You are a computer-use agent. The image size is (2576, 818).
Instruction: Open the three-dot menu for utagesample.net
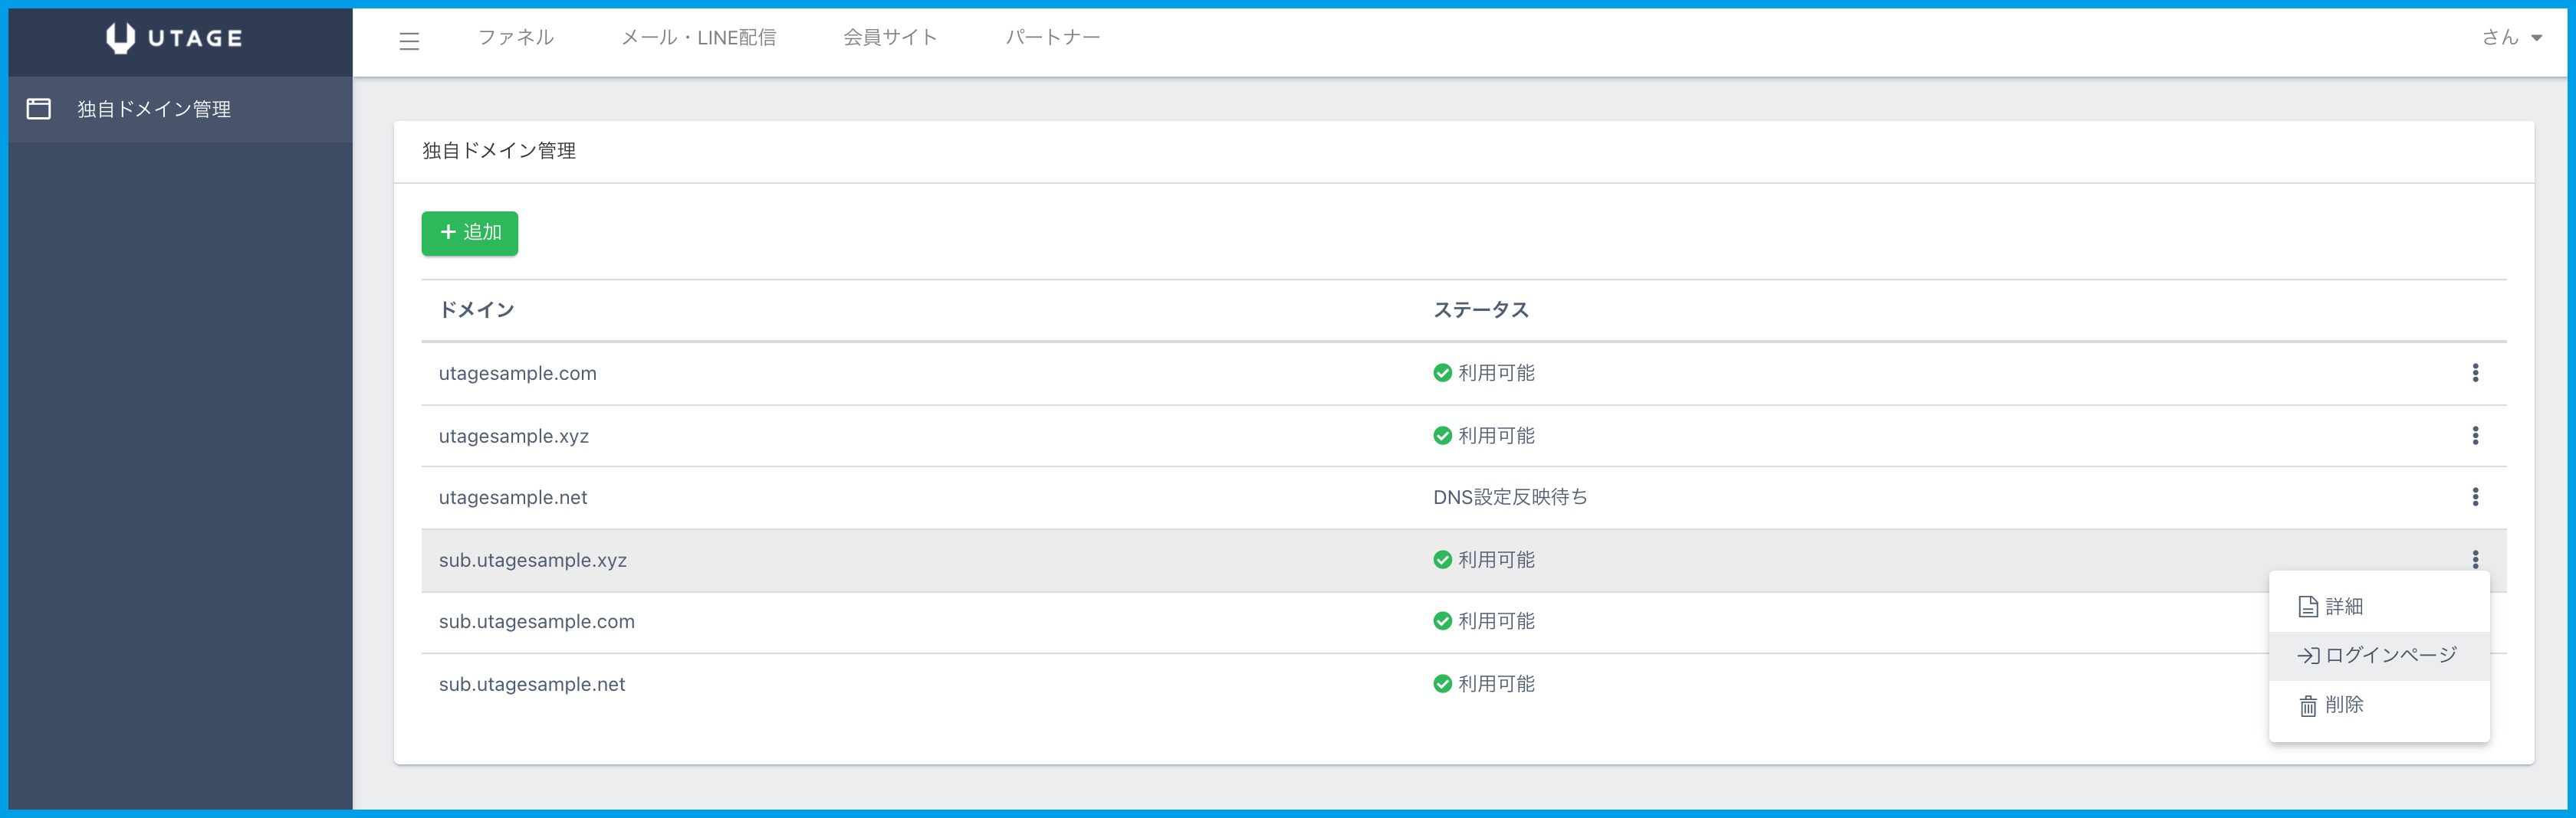(2475, 497)
